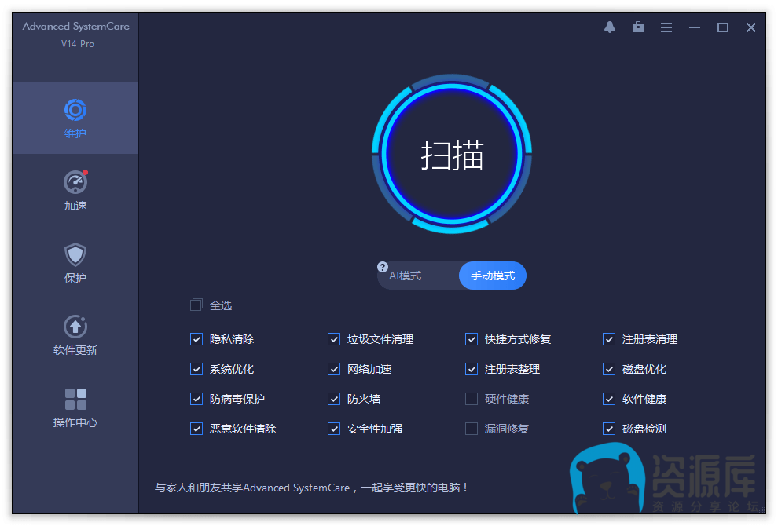Image resolution: width=778 pixels, height=526 pixels.
Task: Switch to AI模式
Action: [405, 276]
